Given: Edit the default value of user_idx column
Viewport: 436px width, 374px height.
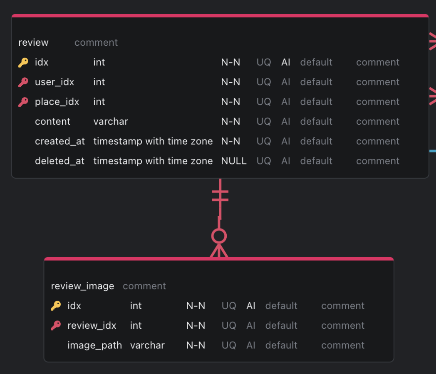Looking at the screenshot, I should pos(316,82).
